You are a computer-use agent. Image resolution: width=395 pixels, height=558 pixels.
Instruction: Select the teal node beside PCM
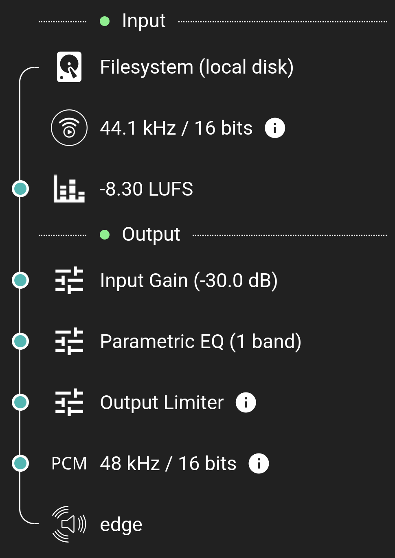[x=20, y=463]
